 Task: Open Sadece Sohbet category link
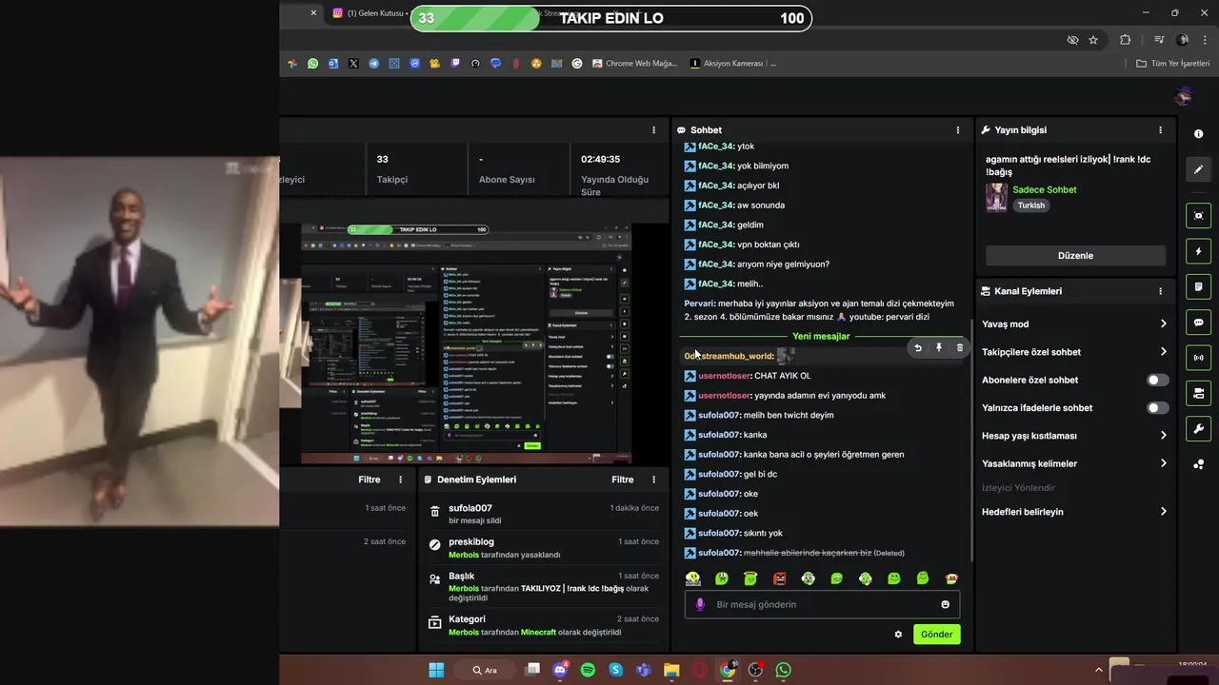1045,189
